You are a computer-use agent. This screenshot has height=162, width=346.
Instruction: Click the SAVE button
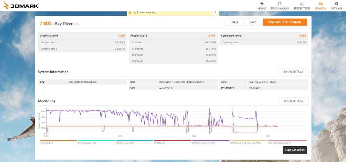(x=253, y=22)
